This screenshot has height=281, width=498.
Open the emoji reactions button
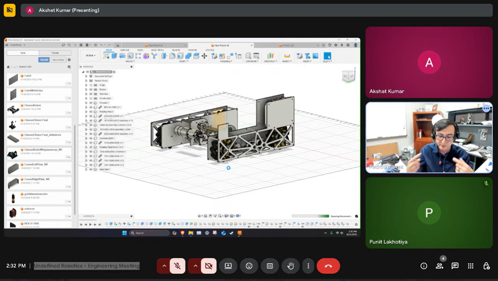click(249, 266)
